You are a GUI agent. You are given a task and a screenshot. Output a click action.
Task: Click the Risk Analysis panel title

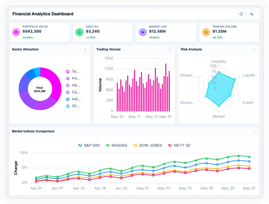(x=191, y=49)
